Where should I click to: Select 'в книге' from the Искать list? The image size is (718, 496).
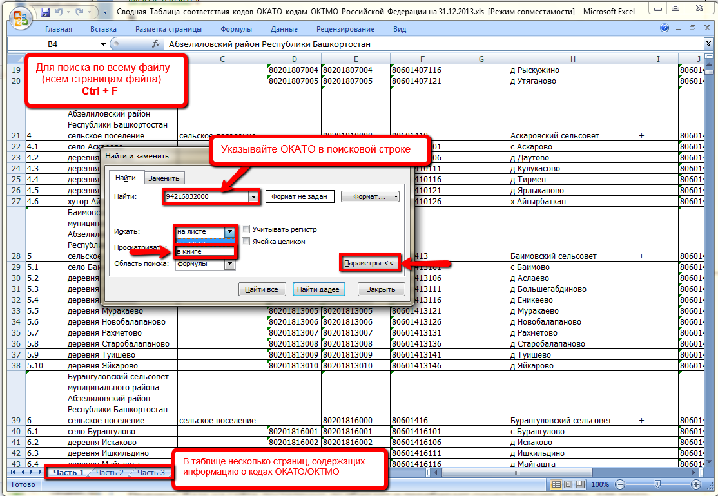204,251
